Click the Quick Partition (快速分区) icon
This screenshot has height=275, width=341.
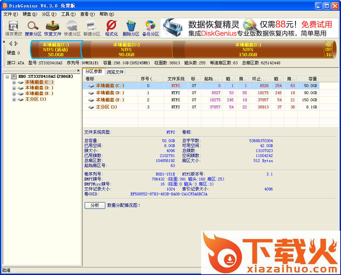[x=72, y=28]
